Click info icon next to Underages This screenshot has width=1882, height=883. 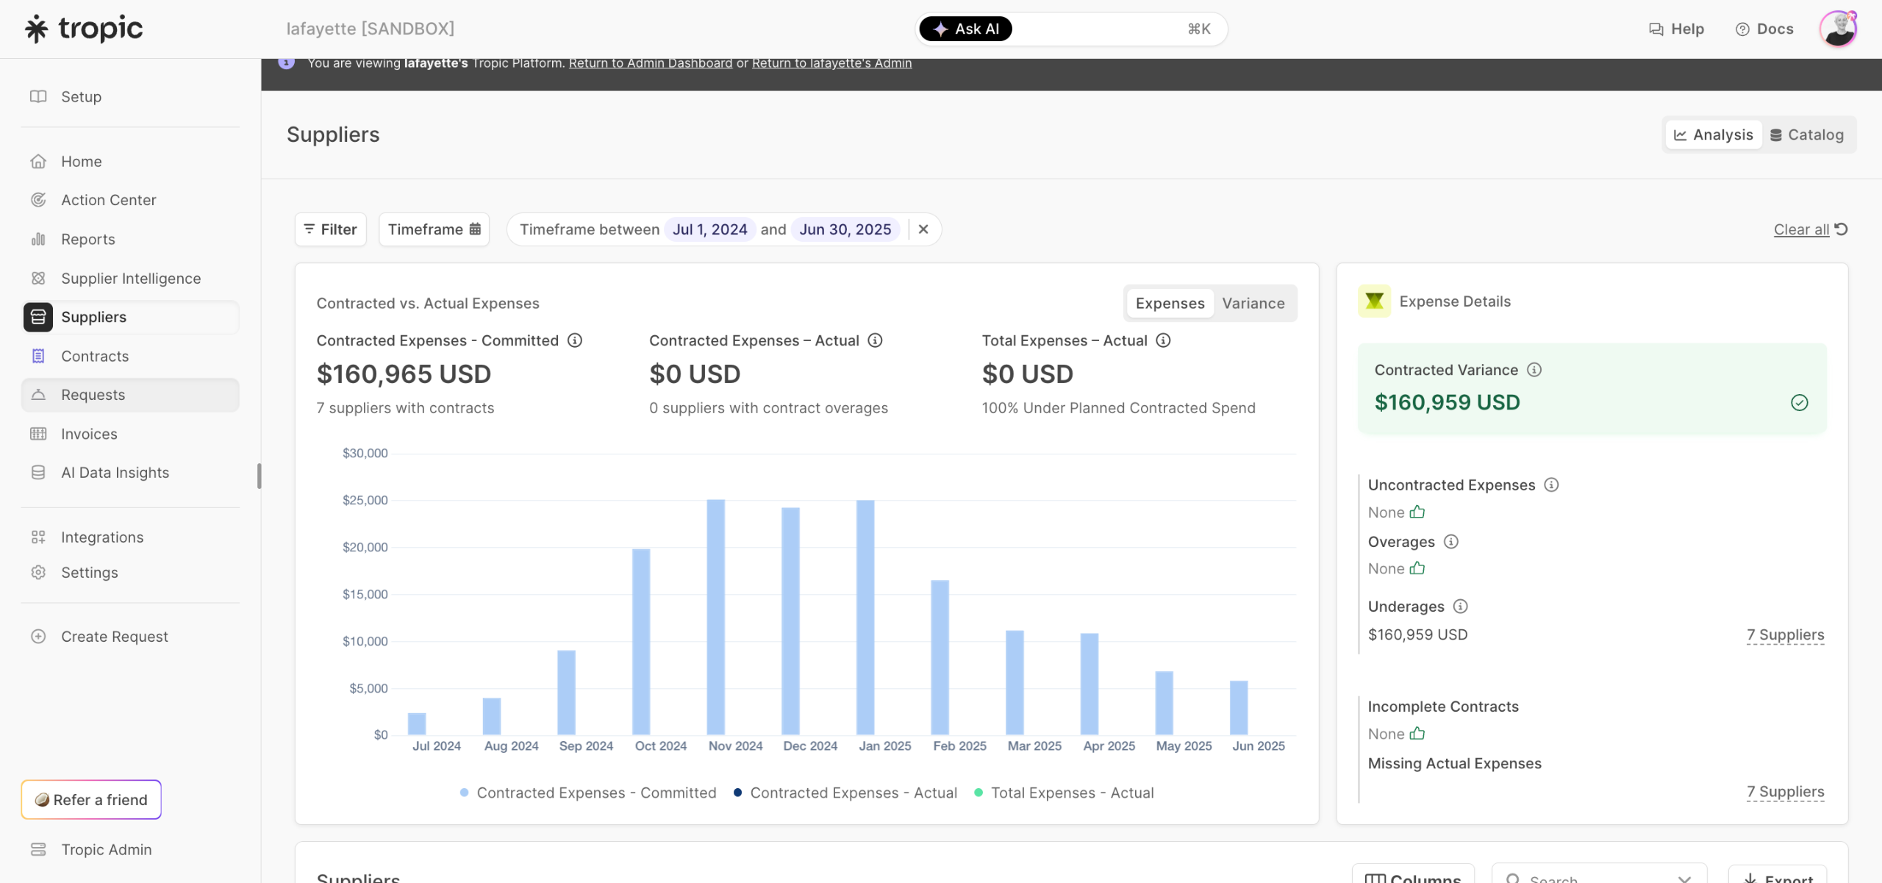coord(1461,607)
